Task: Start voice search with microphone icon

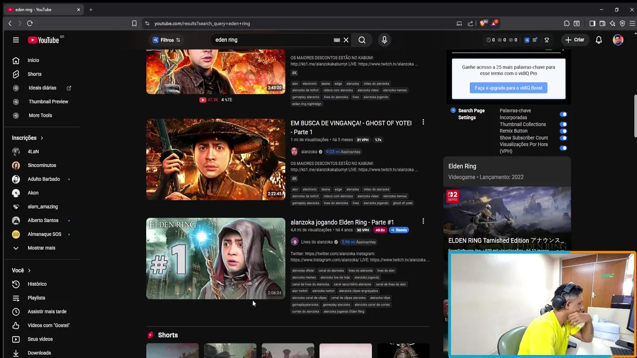Action: (384, 40)
